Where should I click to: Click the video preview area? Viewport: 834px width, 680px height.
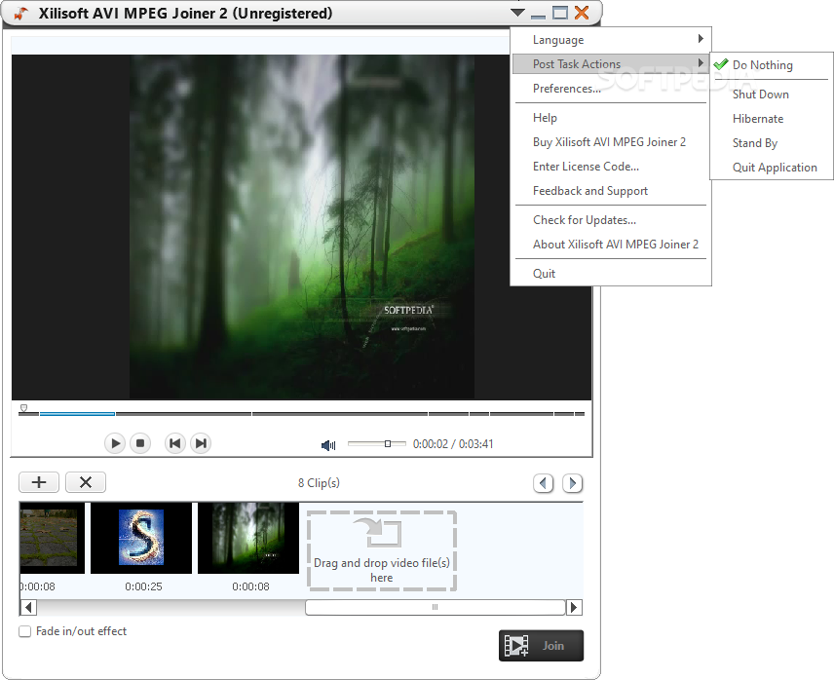(x=302, y=227)
